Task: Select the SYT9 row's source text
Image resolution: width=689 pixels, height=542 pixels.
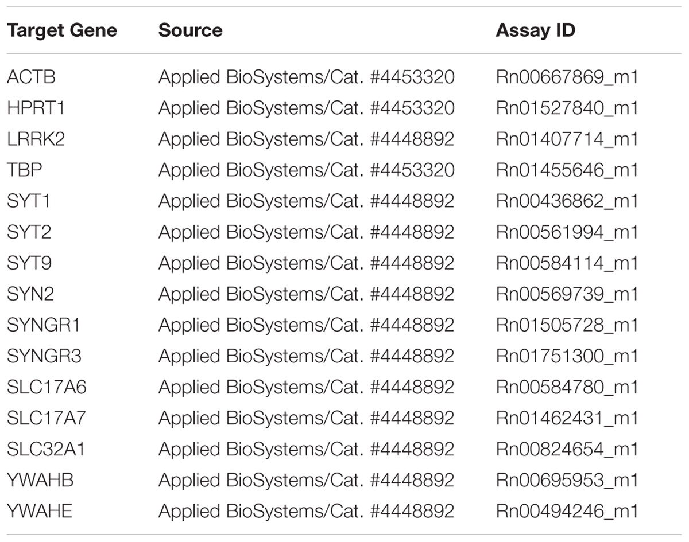Action: tap(307, 263)
